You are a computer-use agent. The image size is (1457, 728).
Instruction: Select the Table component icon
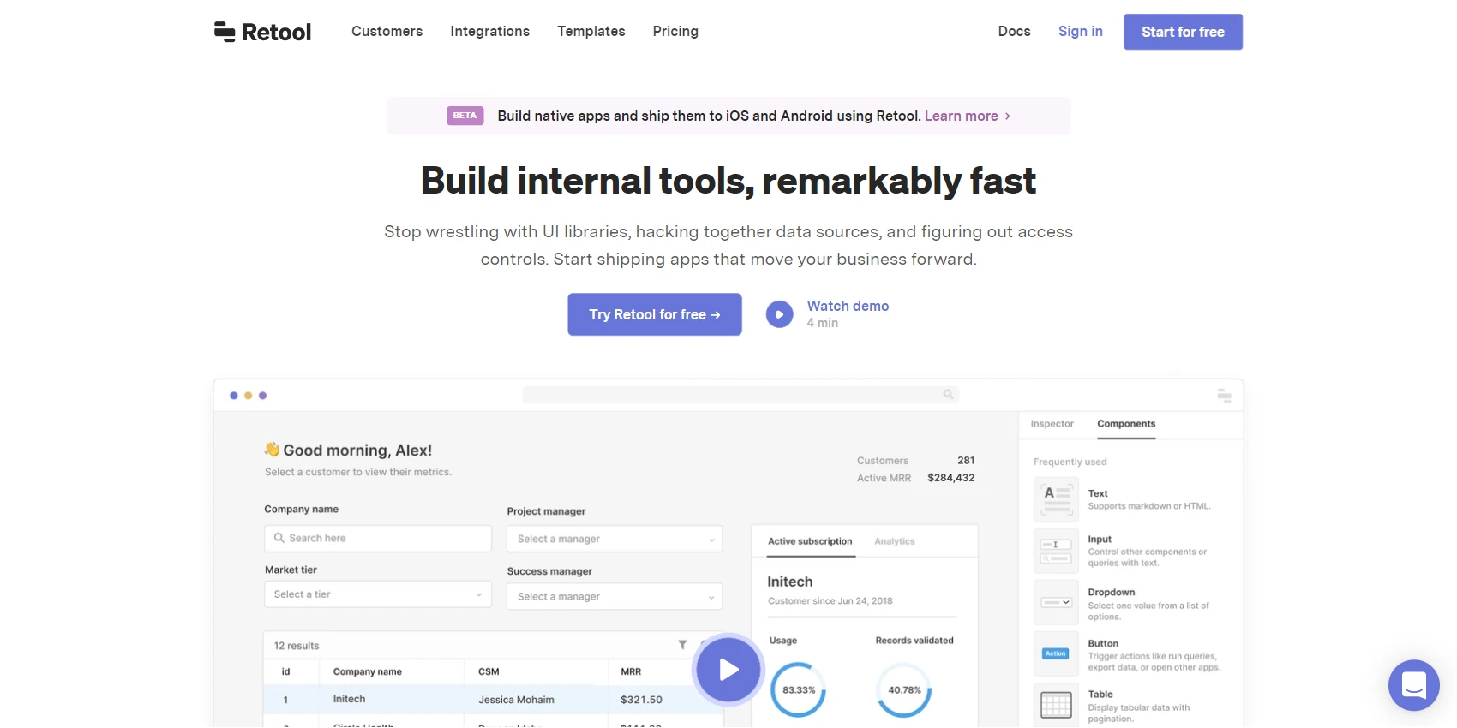[x=1056, y=705]
